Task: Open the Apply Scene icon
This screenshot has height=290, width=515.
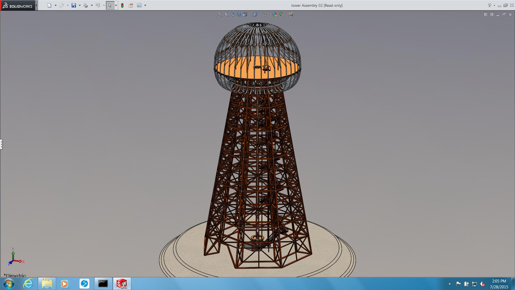Action: pos(281,15)
